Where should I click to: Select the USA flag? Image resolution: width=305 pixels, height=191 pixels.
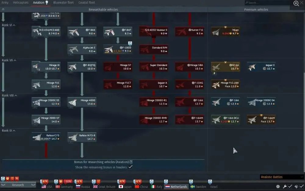[x=44, y=187]
